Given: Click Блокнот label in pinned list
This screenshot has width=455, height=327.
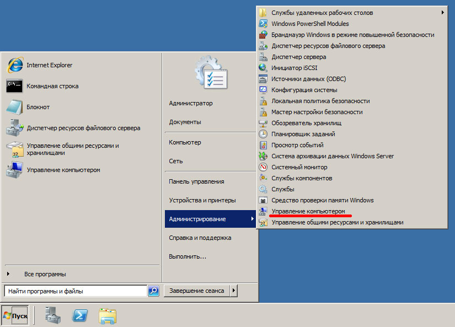Looking at the screenshot, I should point(38,107).
